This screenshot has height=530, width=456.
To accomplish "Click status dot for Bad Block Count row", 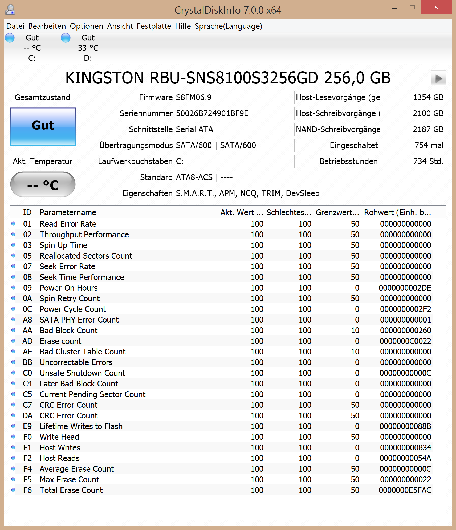I will 13,330.
